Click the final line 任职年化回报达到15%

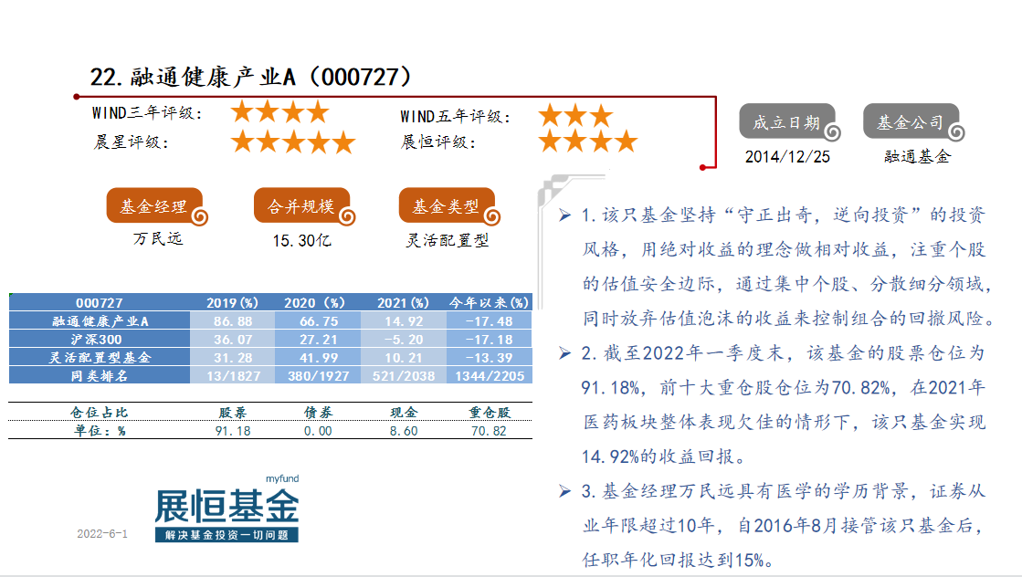679,560
